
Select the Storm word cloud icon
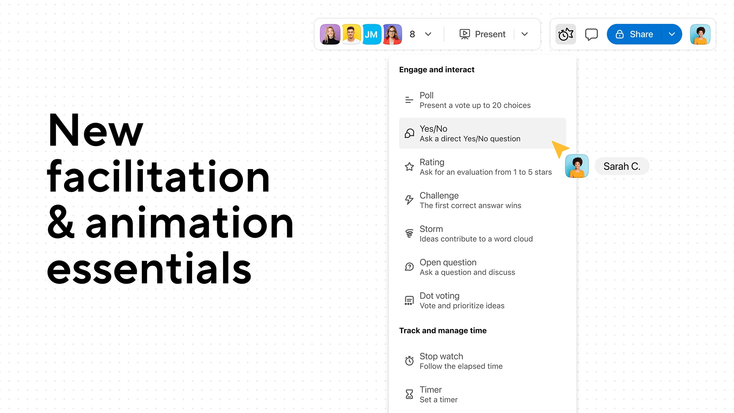(409, 233)
